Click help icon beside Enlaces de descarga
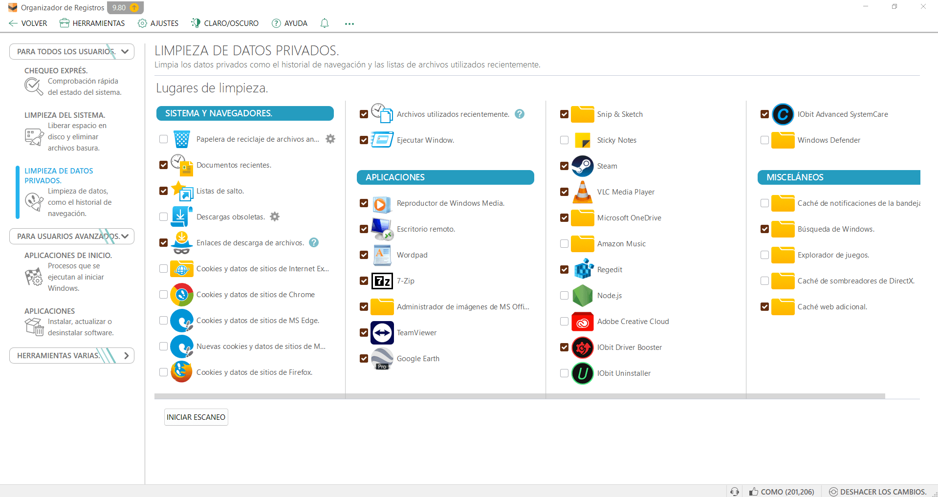938x497 pixels. [x=314, y=242]
